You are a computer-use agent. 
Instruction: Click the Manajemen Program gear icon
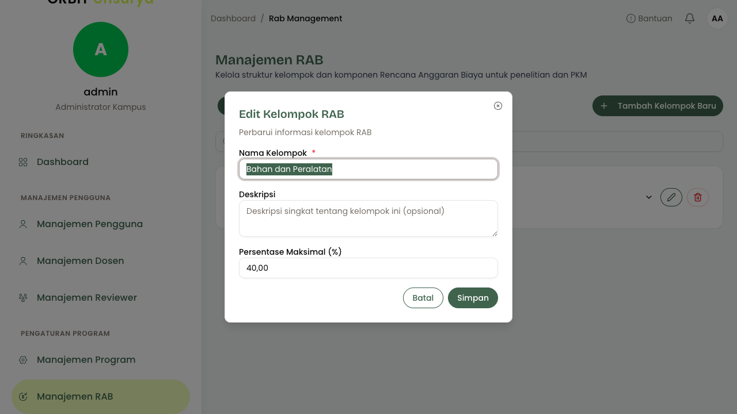click(23, 360)
